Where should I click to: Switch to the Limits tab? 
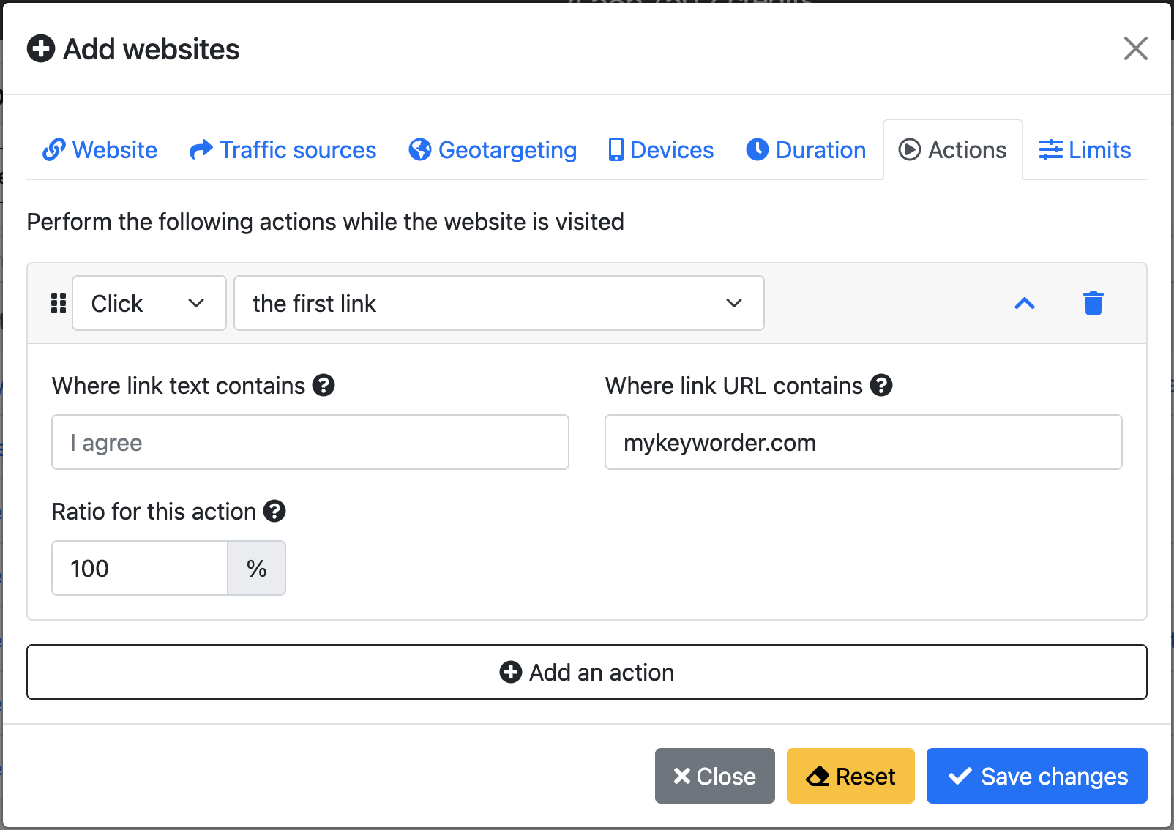pos(1084,149)
